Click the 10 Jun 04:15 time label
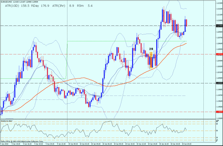Screen dimensions: 223x146 pyautogui.click(x=96, y=144)
